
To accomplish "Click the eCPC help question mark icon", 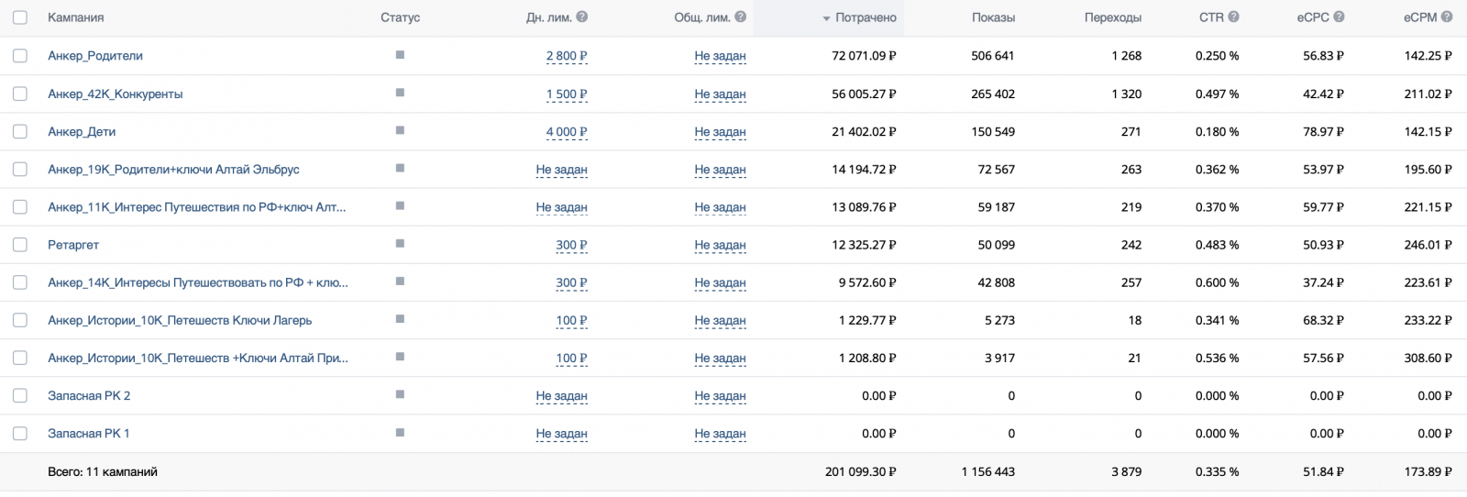I will pos(1339,17).
